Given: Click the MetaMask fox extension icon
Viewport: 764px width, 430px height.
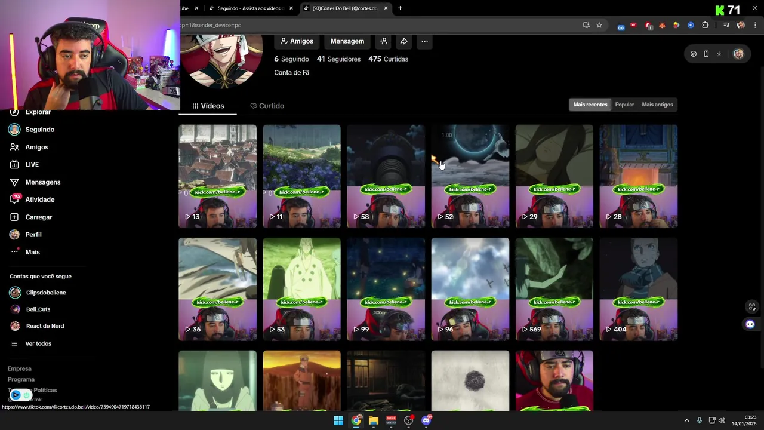Looking at the screenshot, I should pos(662,25).
